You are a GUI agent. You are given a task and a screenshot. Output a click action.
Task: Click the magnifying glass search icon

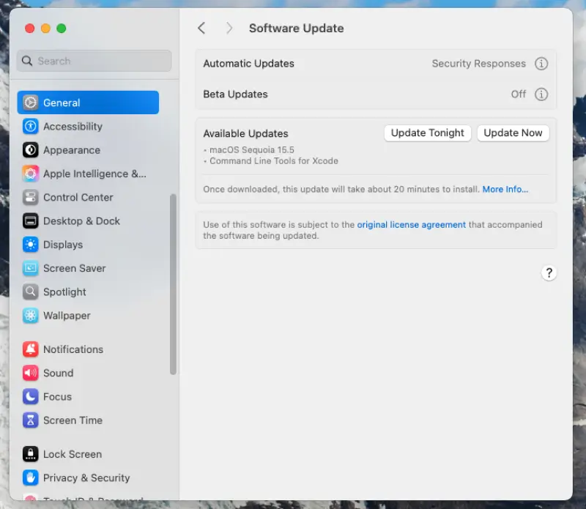click(27, 61)
